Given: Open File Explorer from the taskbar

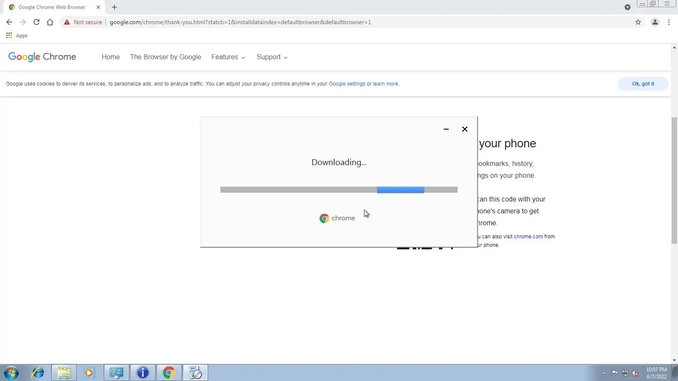Looking at the screenshot, I should point(64,373).
